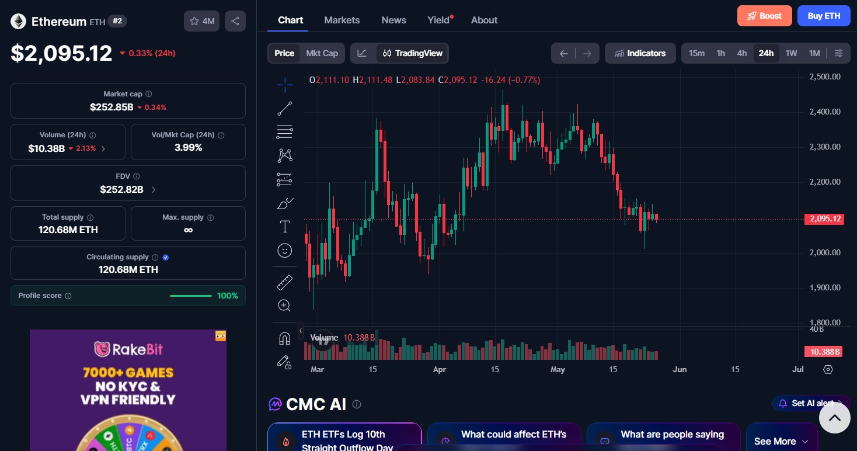Set chart interval to 15m
Image resolution: width=857 pixels, height=451 pixels.
point(696,53)
